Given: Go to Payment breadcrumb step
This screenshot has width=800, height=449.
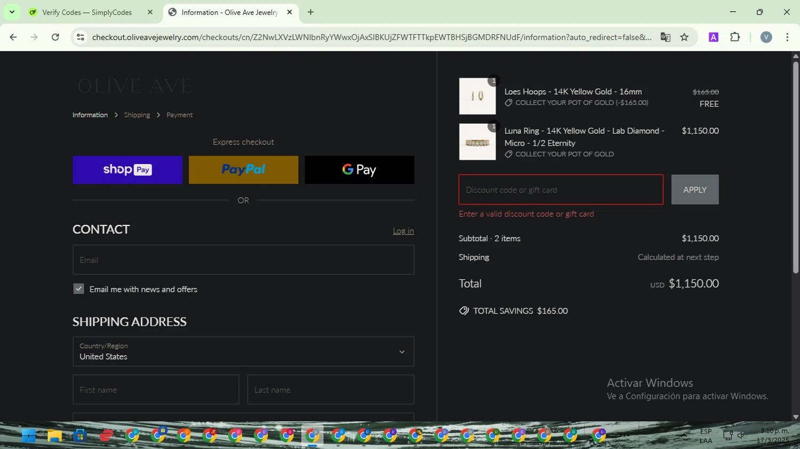Looking at the screenshot, I should tap(180, 115).
